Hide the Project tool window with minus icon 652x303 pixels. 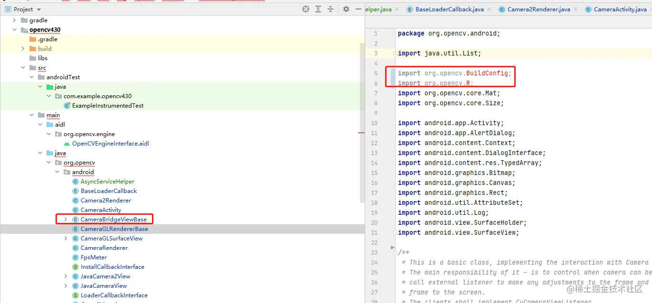(358, 9)
